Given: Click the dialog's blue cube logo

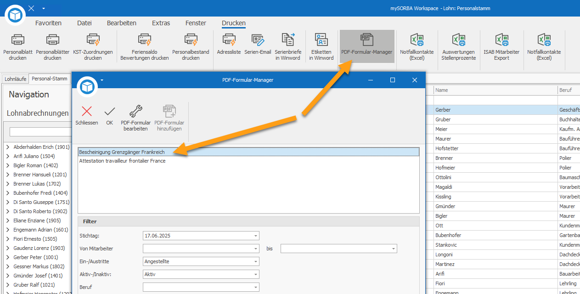Looking at the screenshot, I should coord(87,87).
